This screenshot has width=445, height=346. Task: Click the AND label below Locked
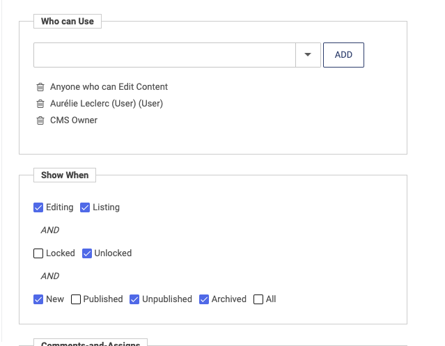[50, 276]
